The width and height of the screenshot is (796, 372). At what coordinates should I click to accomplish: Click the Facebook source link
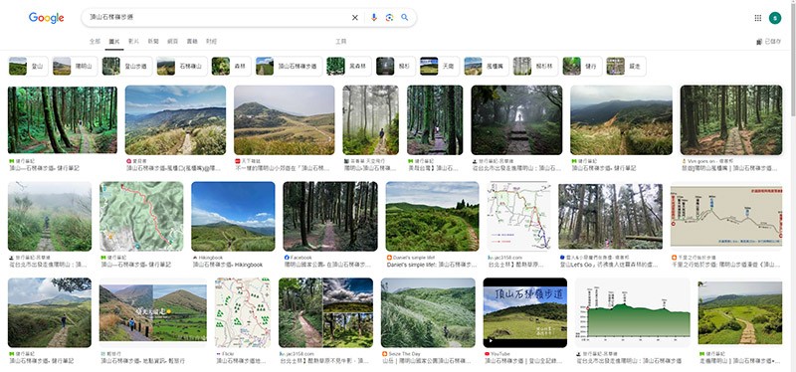pos(301,258)
